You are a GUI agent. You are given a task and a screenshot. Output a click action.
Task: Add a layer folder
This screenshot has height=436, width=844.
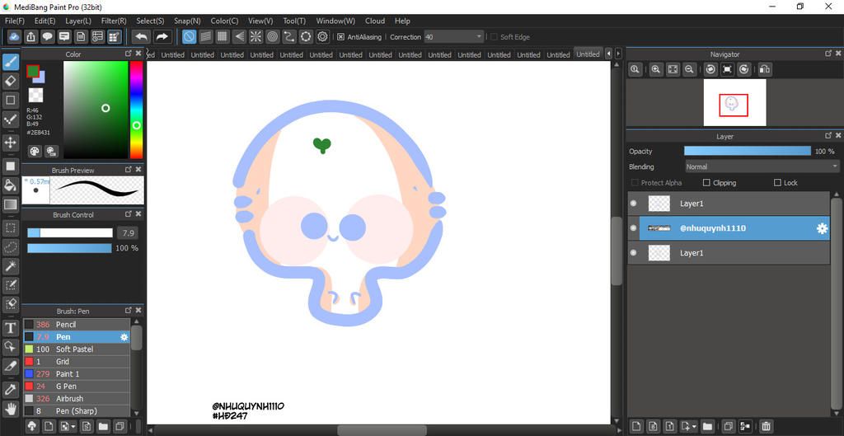[707, 426]
